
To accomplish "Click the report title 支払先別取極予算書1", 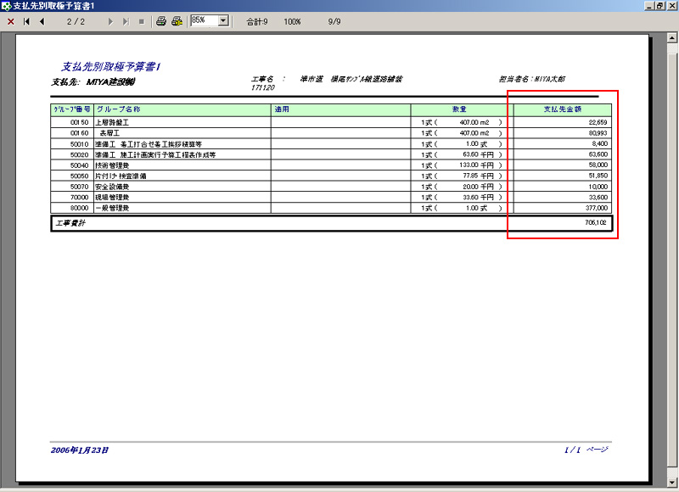I will pos(111,67).
